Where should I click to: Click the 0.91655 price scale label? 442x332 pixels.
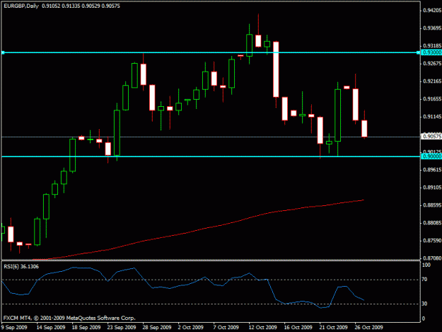(432, 99)
